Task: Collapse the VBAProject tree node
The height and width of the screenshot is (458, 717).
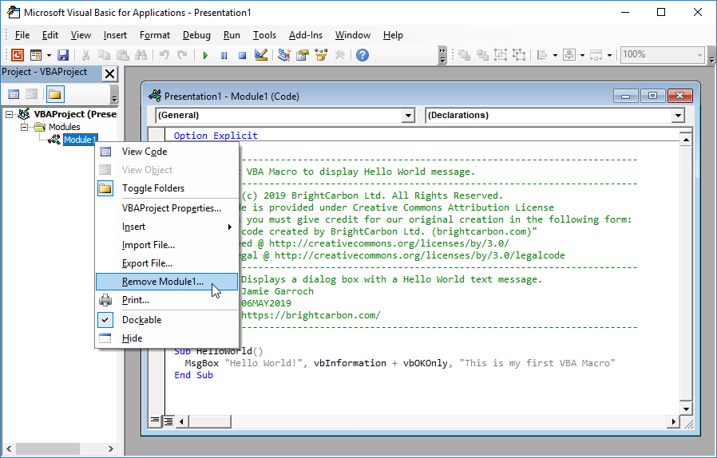Action: pyautogui.click(x=9, y=114)
